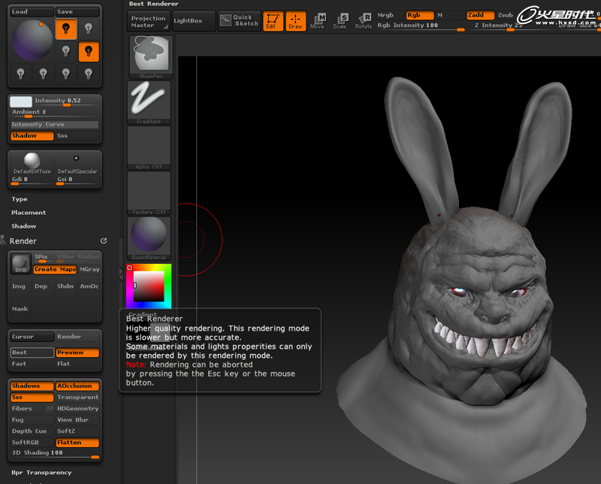601x484 pixels.
Task: Open the DefaultSpecular curve thumbnail
Action: point(77,163)
